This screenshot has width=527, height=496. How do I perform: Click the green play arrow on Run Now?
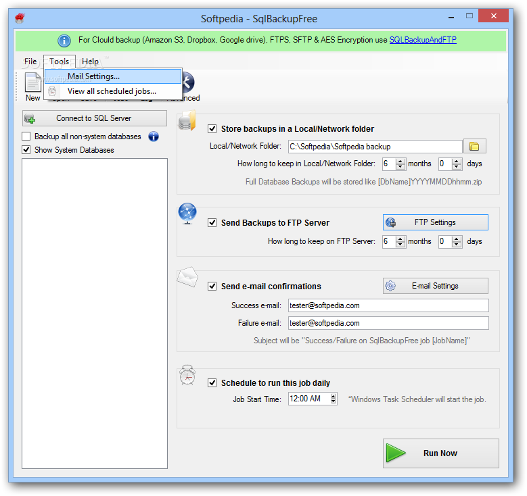(395, 453)
